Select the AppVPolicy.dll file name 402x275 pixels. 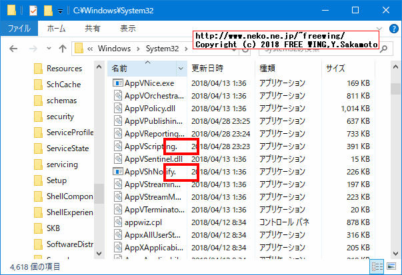(150, 109)
